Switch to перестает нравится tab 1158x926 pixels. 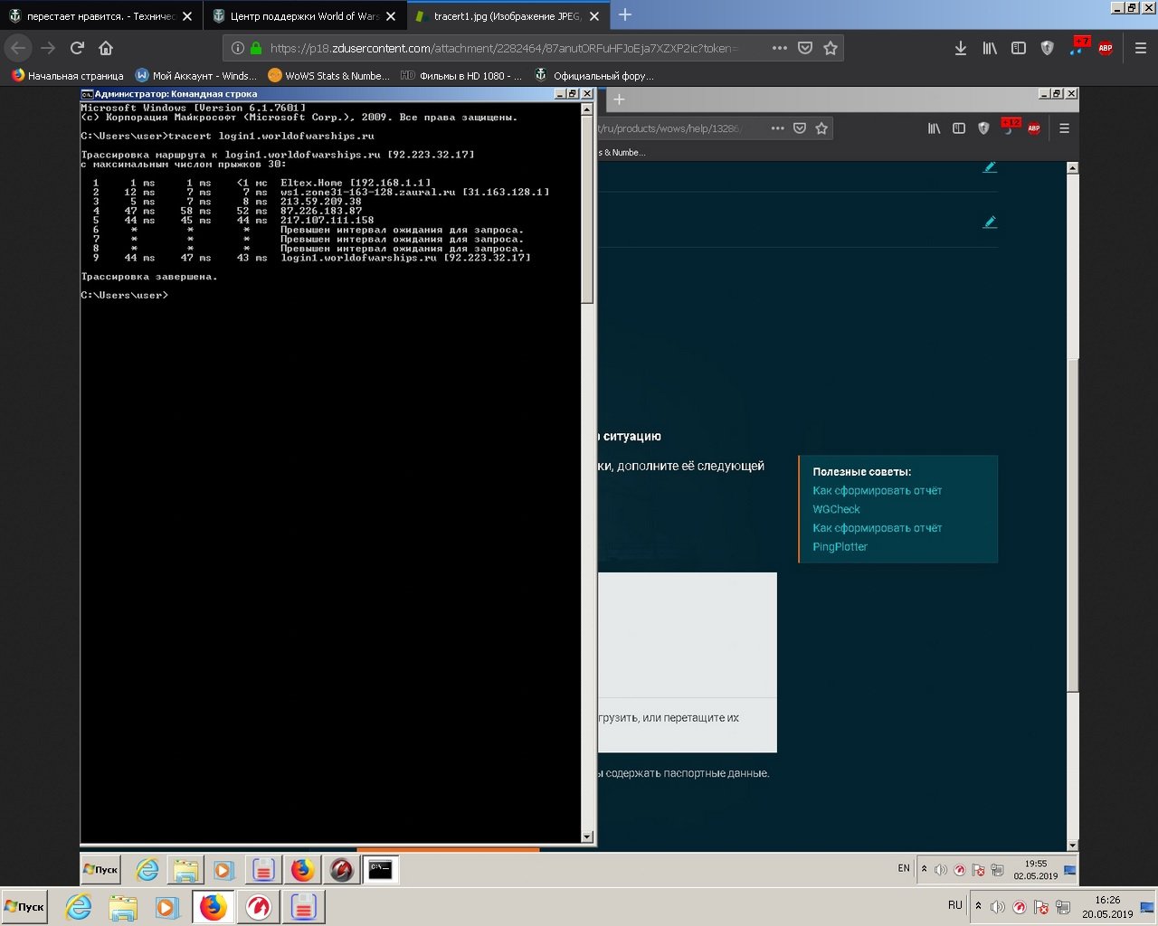point(101,16)
